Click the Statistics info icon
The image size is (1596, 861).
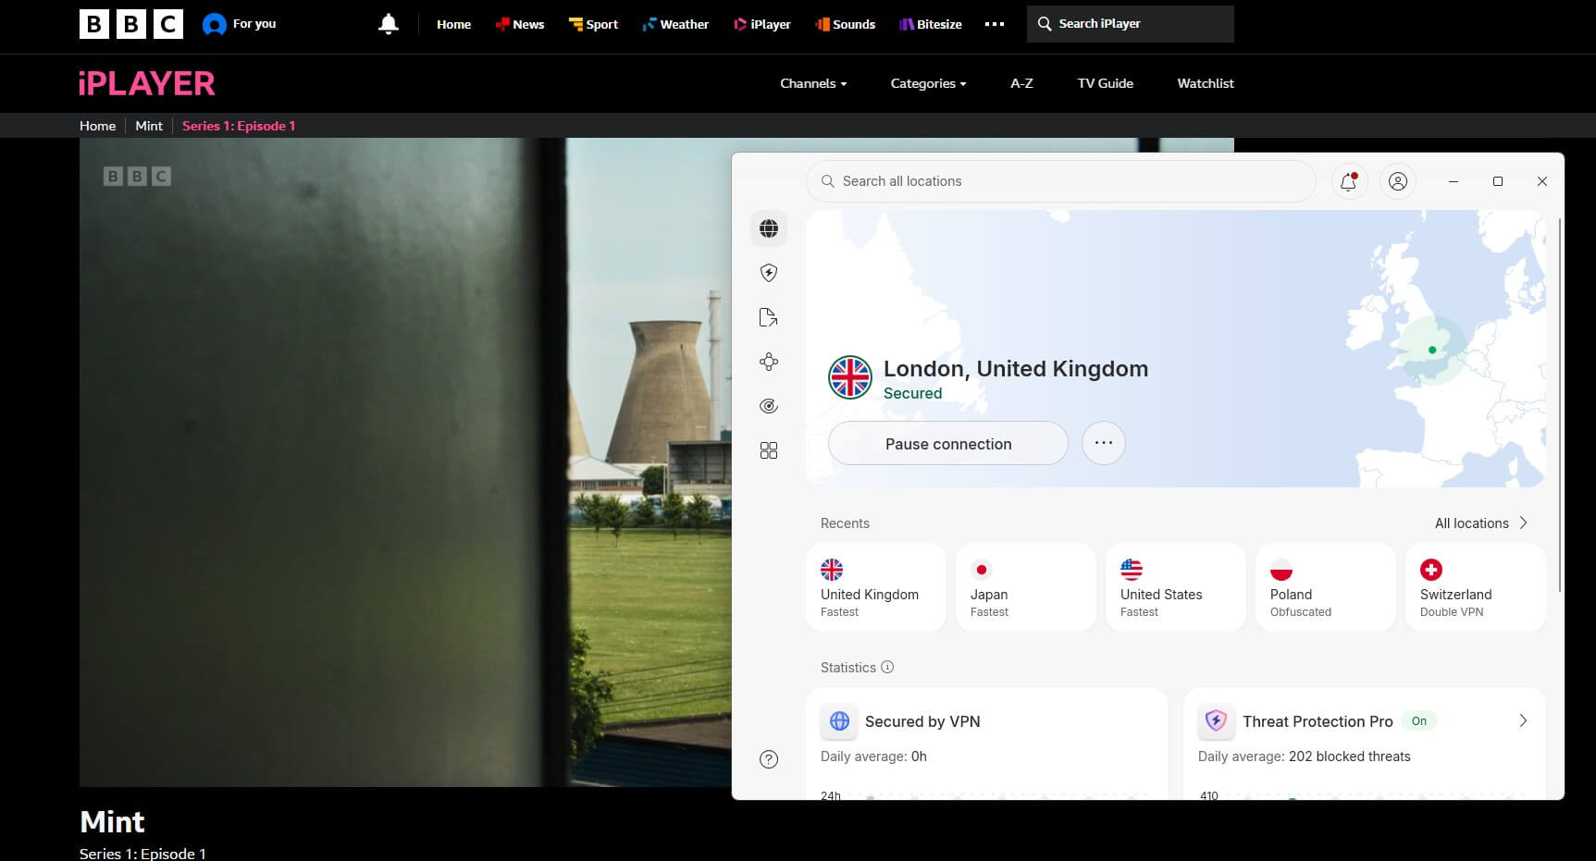pyautogui.click(x=887, y=667)
